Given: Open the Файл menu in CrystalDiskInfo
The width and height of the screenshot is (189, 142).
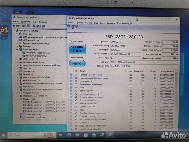Looking at the screenshot, I should coord(71,23).
